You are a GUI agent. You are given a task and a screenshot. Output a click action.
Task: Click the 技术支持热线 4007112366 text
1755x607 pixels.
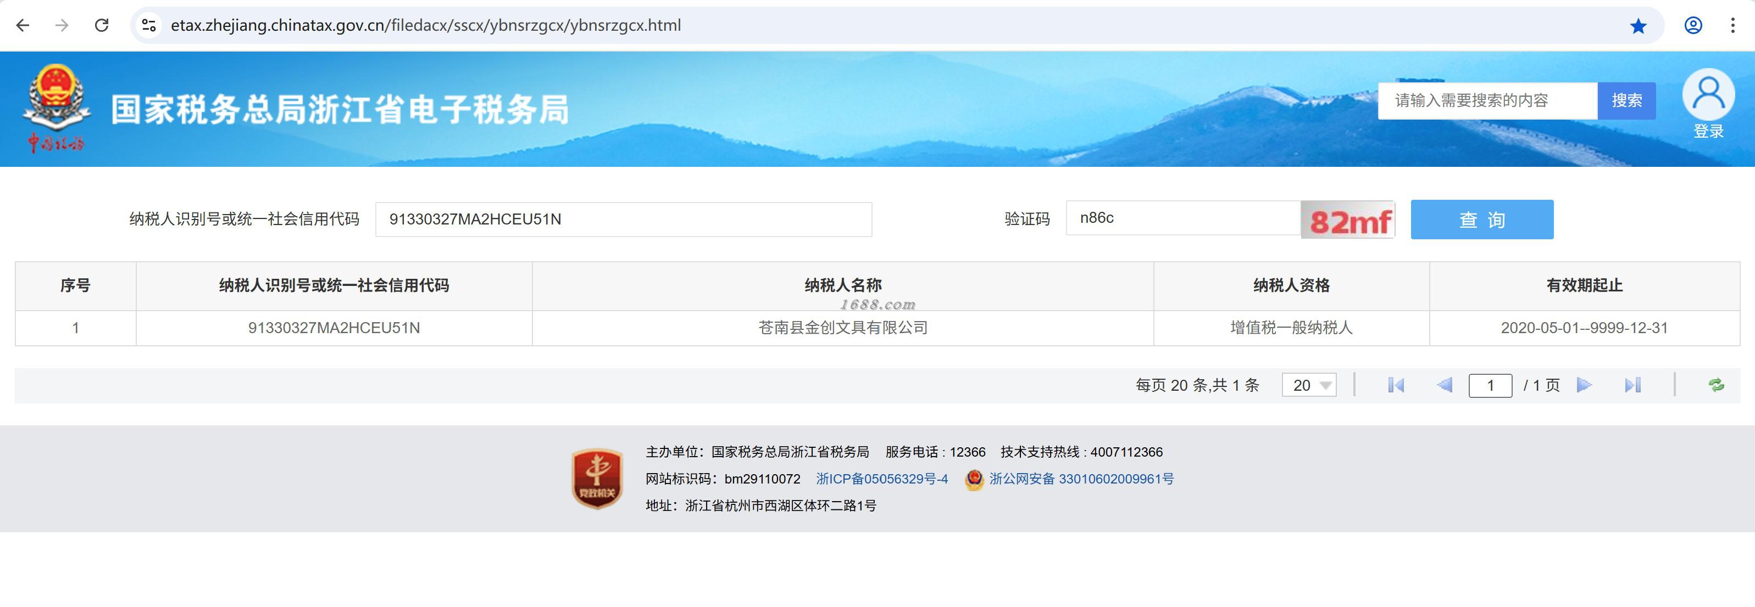coord(1081,453)
